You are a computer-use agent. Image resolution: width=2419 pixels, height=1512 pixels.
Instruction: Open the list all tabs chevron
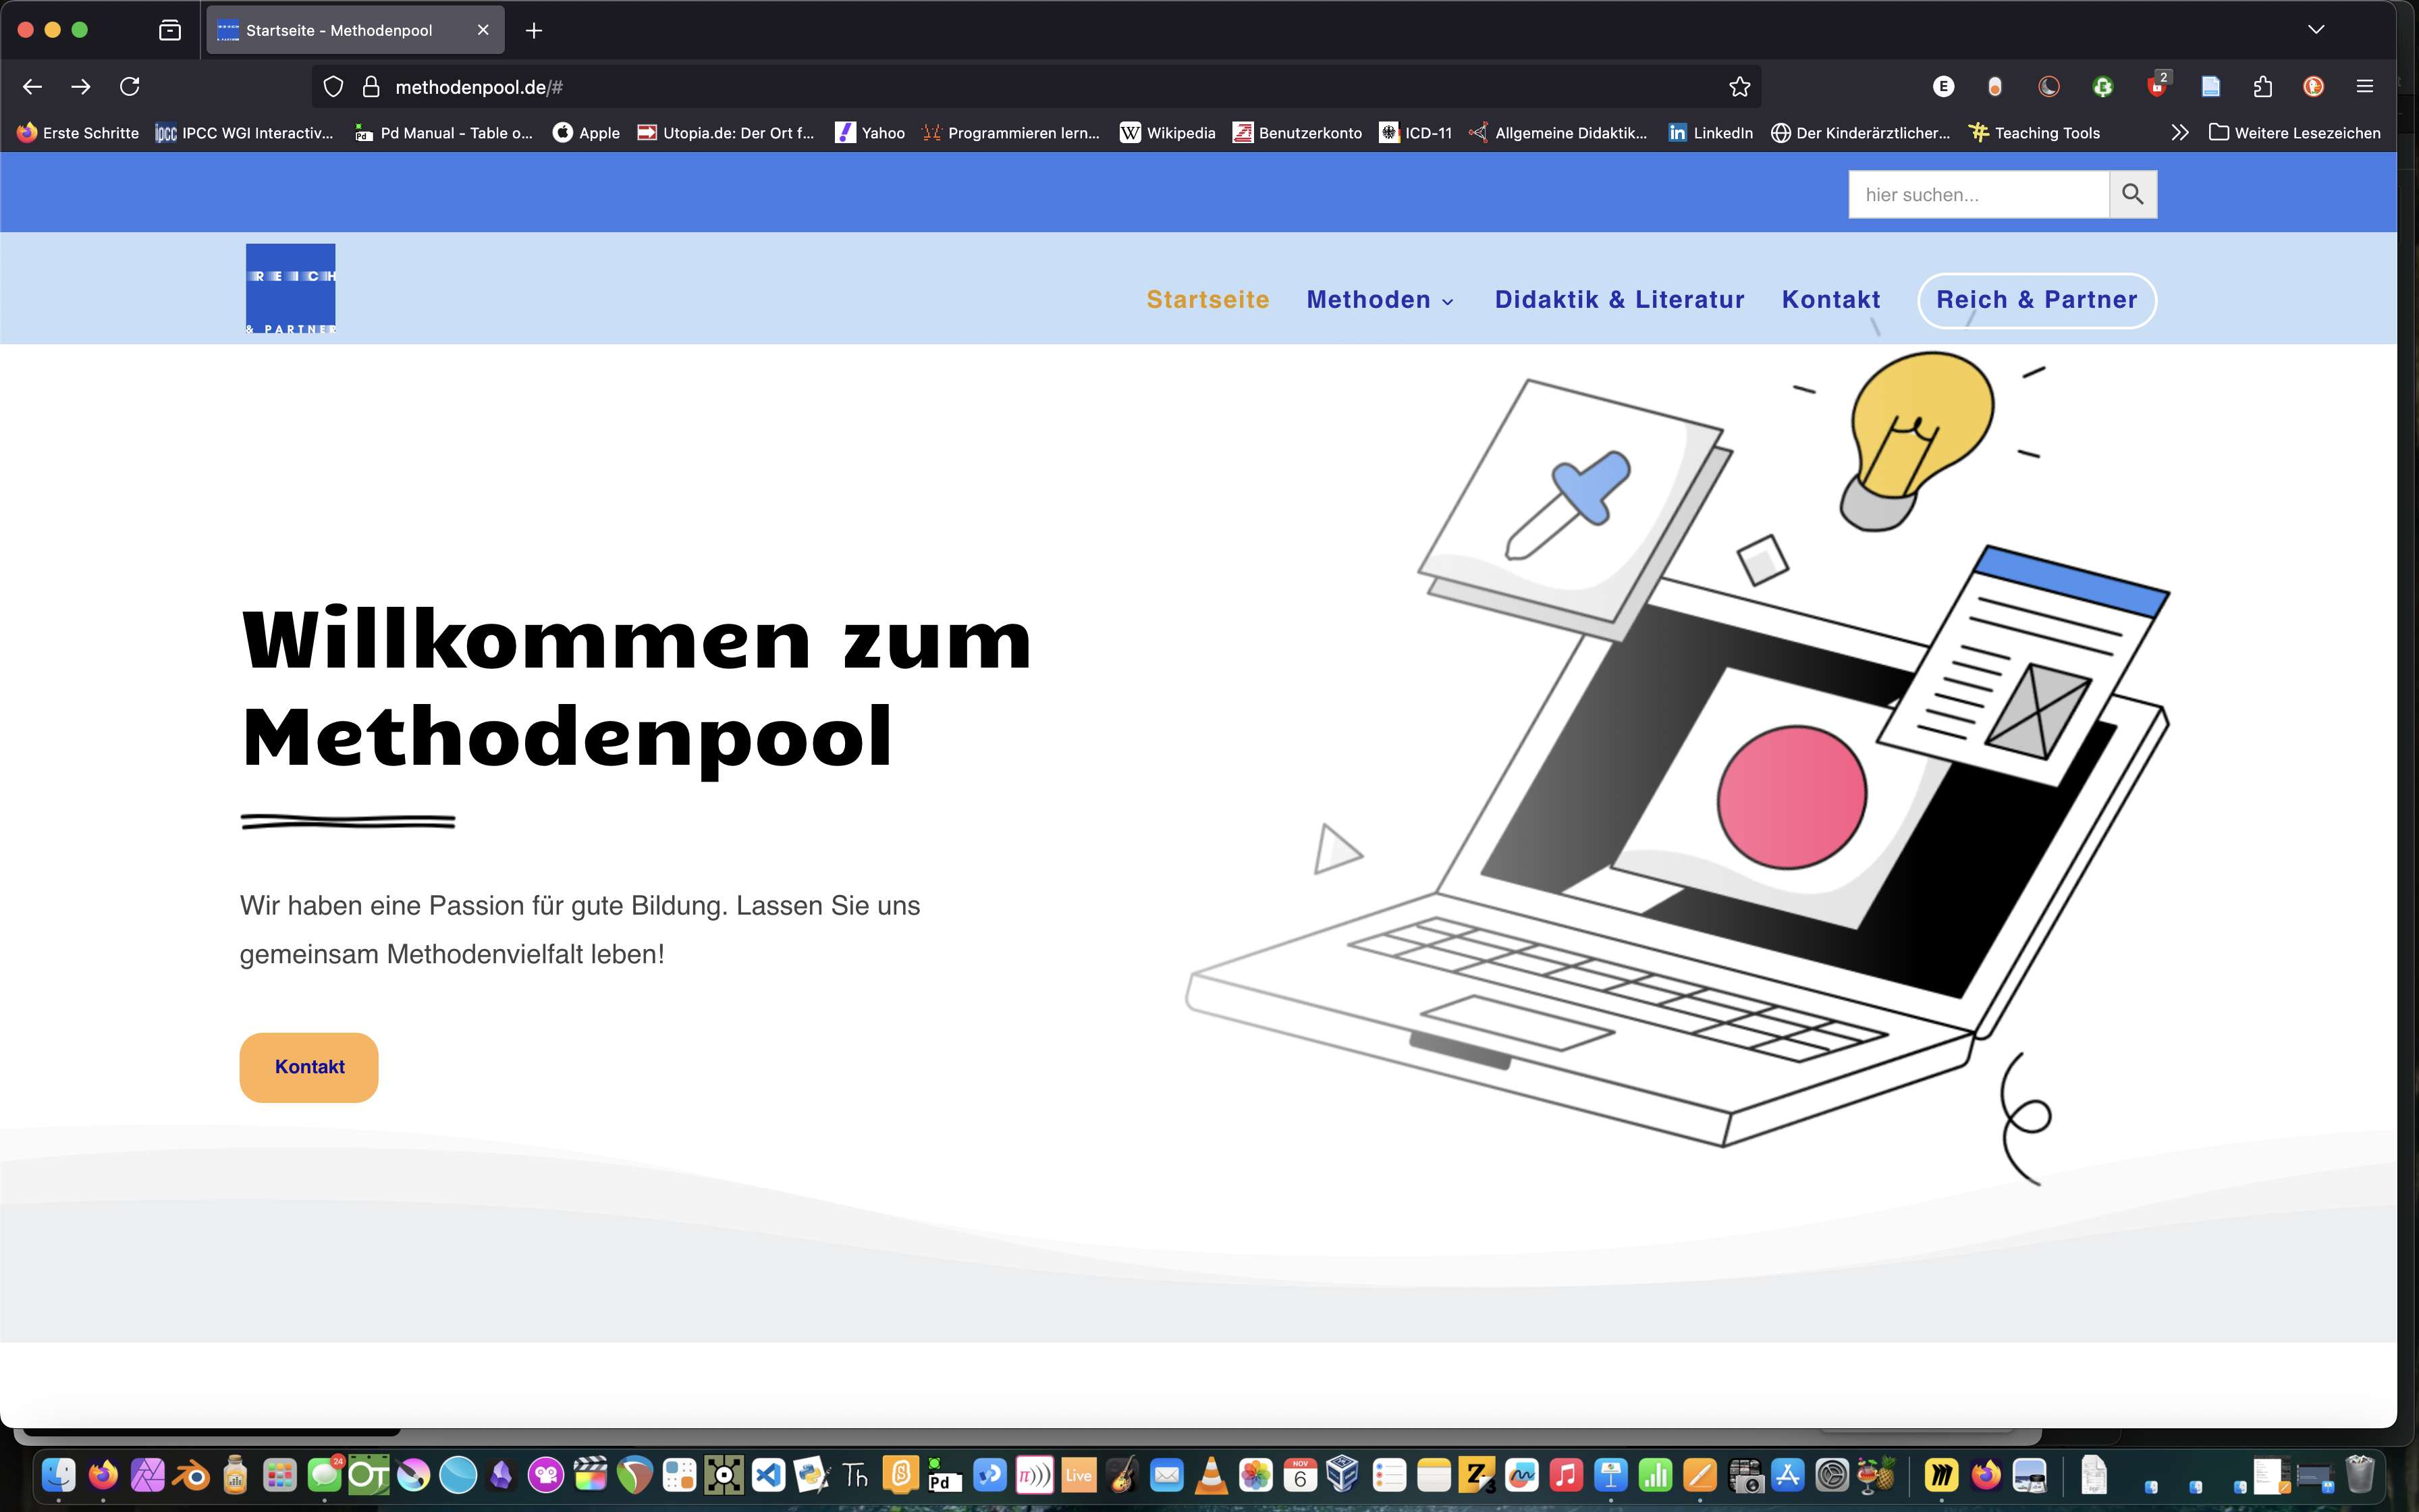tap(2316, 30)
